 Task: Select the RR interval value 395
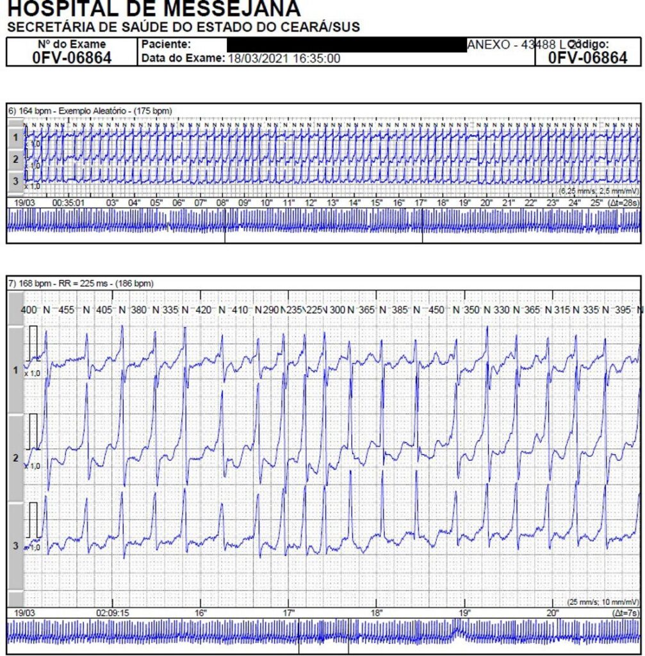coord(623,310)
